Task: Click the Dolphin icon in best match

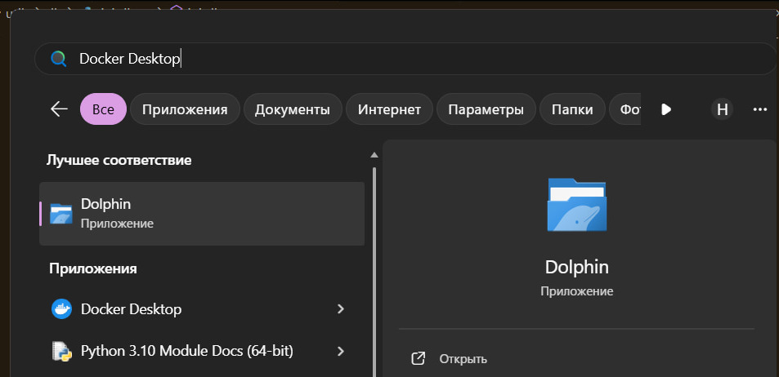Action: (61, 212)
